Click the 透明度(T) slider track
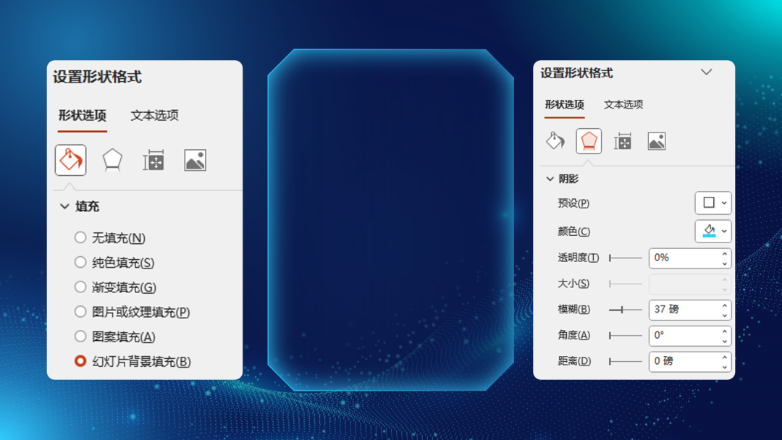 (626, 258)
